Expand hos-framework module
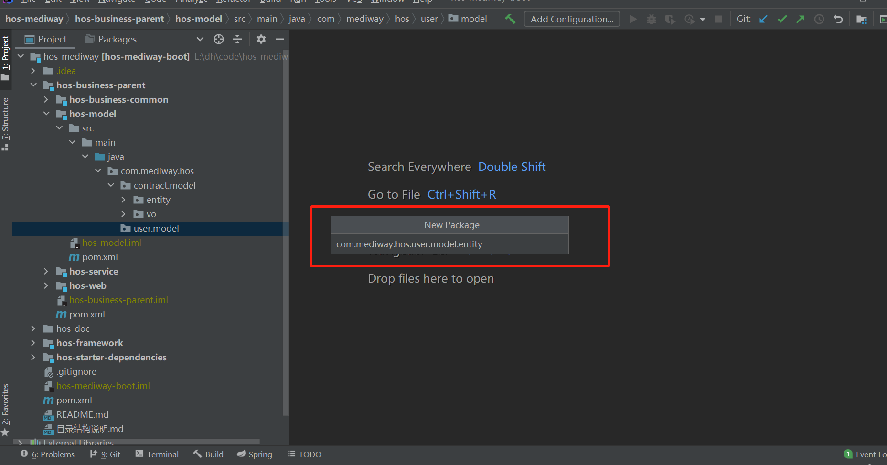 pyautogui.click(x=33, y=343)
